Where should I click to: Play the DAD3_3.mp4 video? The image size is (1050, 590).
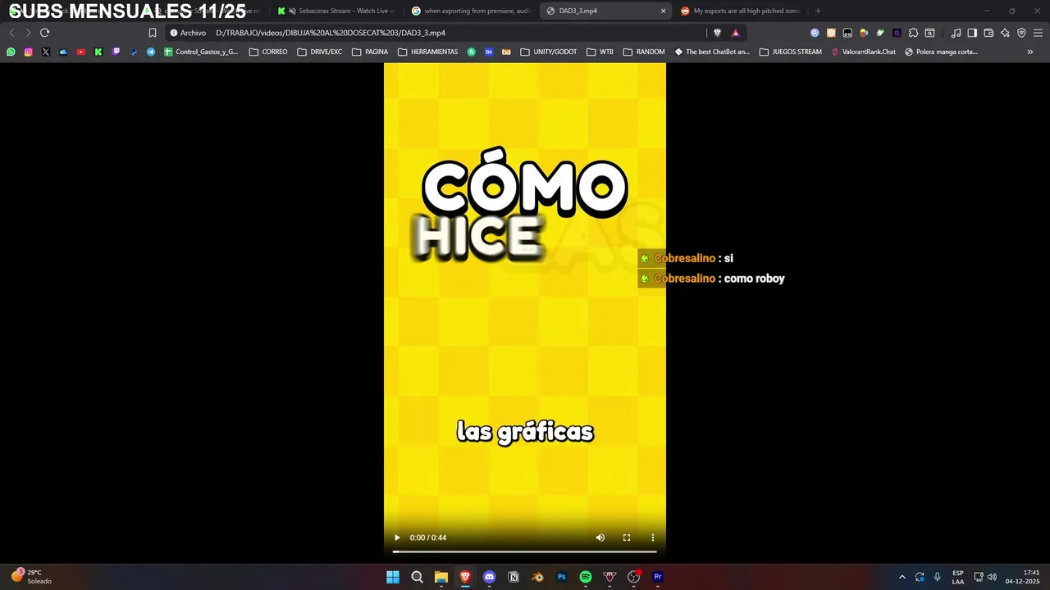(x=397, y=538)
